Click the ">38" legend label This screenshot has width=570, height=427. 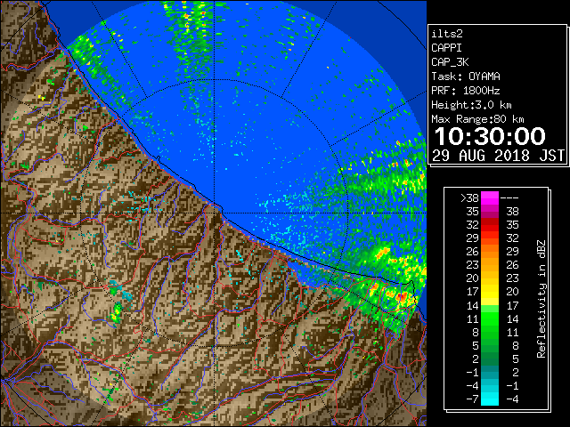tap(469, 197)
